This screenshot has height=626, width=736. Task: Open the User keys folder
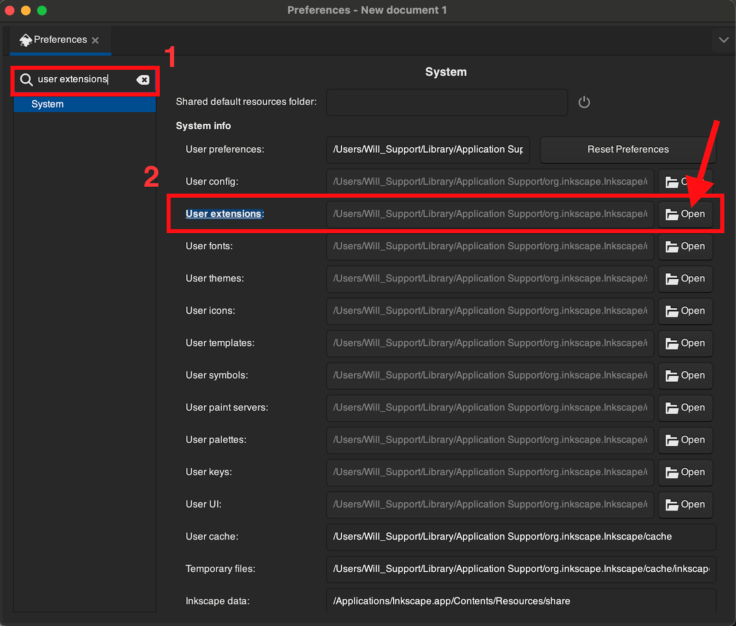pos(685,472)
